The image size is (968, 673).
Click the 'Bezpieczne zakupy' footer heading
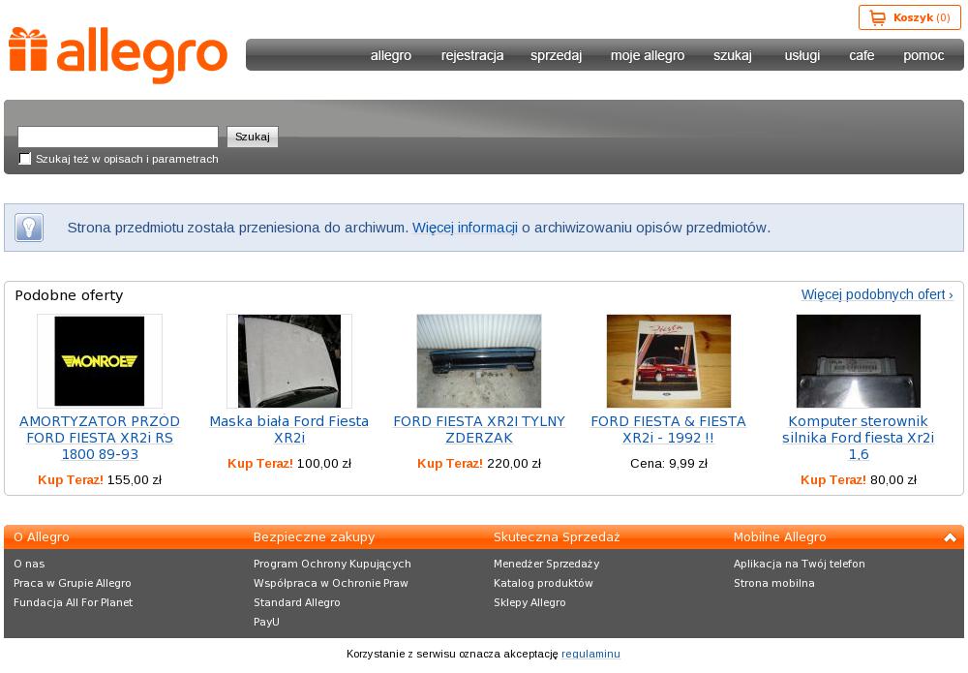[315, 537]
